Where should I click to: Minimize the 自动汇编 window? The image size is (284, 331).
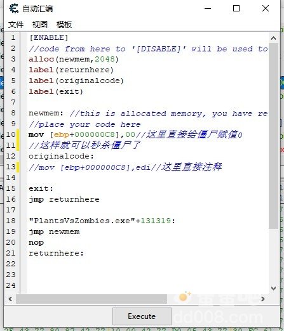pos(208,8)
